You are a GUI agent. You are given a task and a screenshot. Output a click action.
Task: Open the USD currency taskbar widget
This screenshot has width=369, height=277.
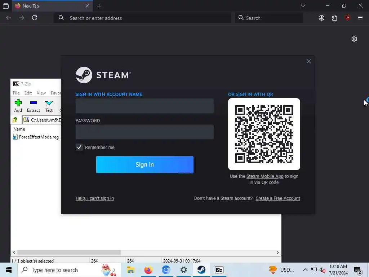pyautogui.click(x=282, y=270)
